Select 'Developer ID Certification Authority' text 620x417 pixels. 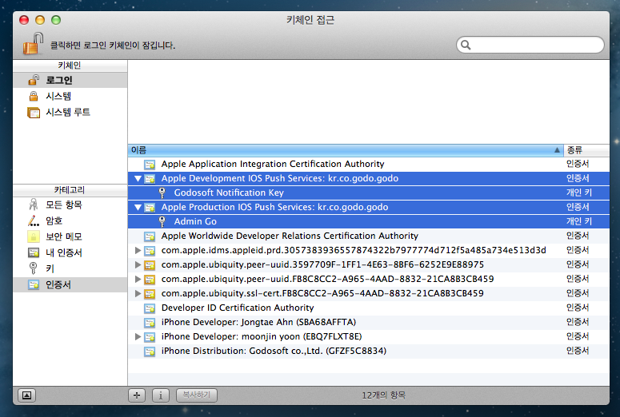238,308
